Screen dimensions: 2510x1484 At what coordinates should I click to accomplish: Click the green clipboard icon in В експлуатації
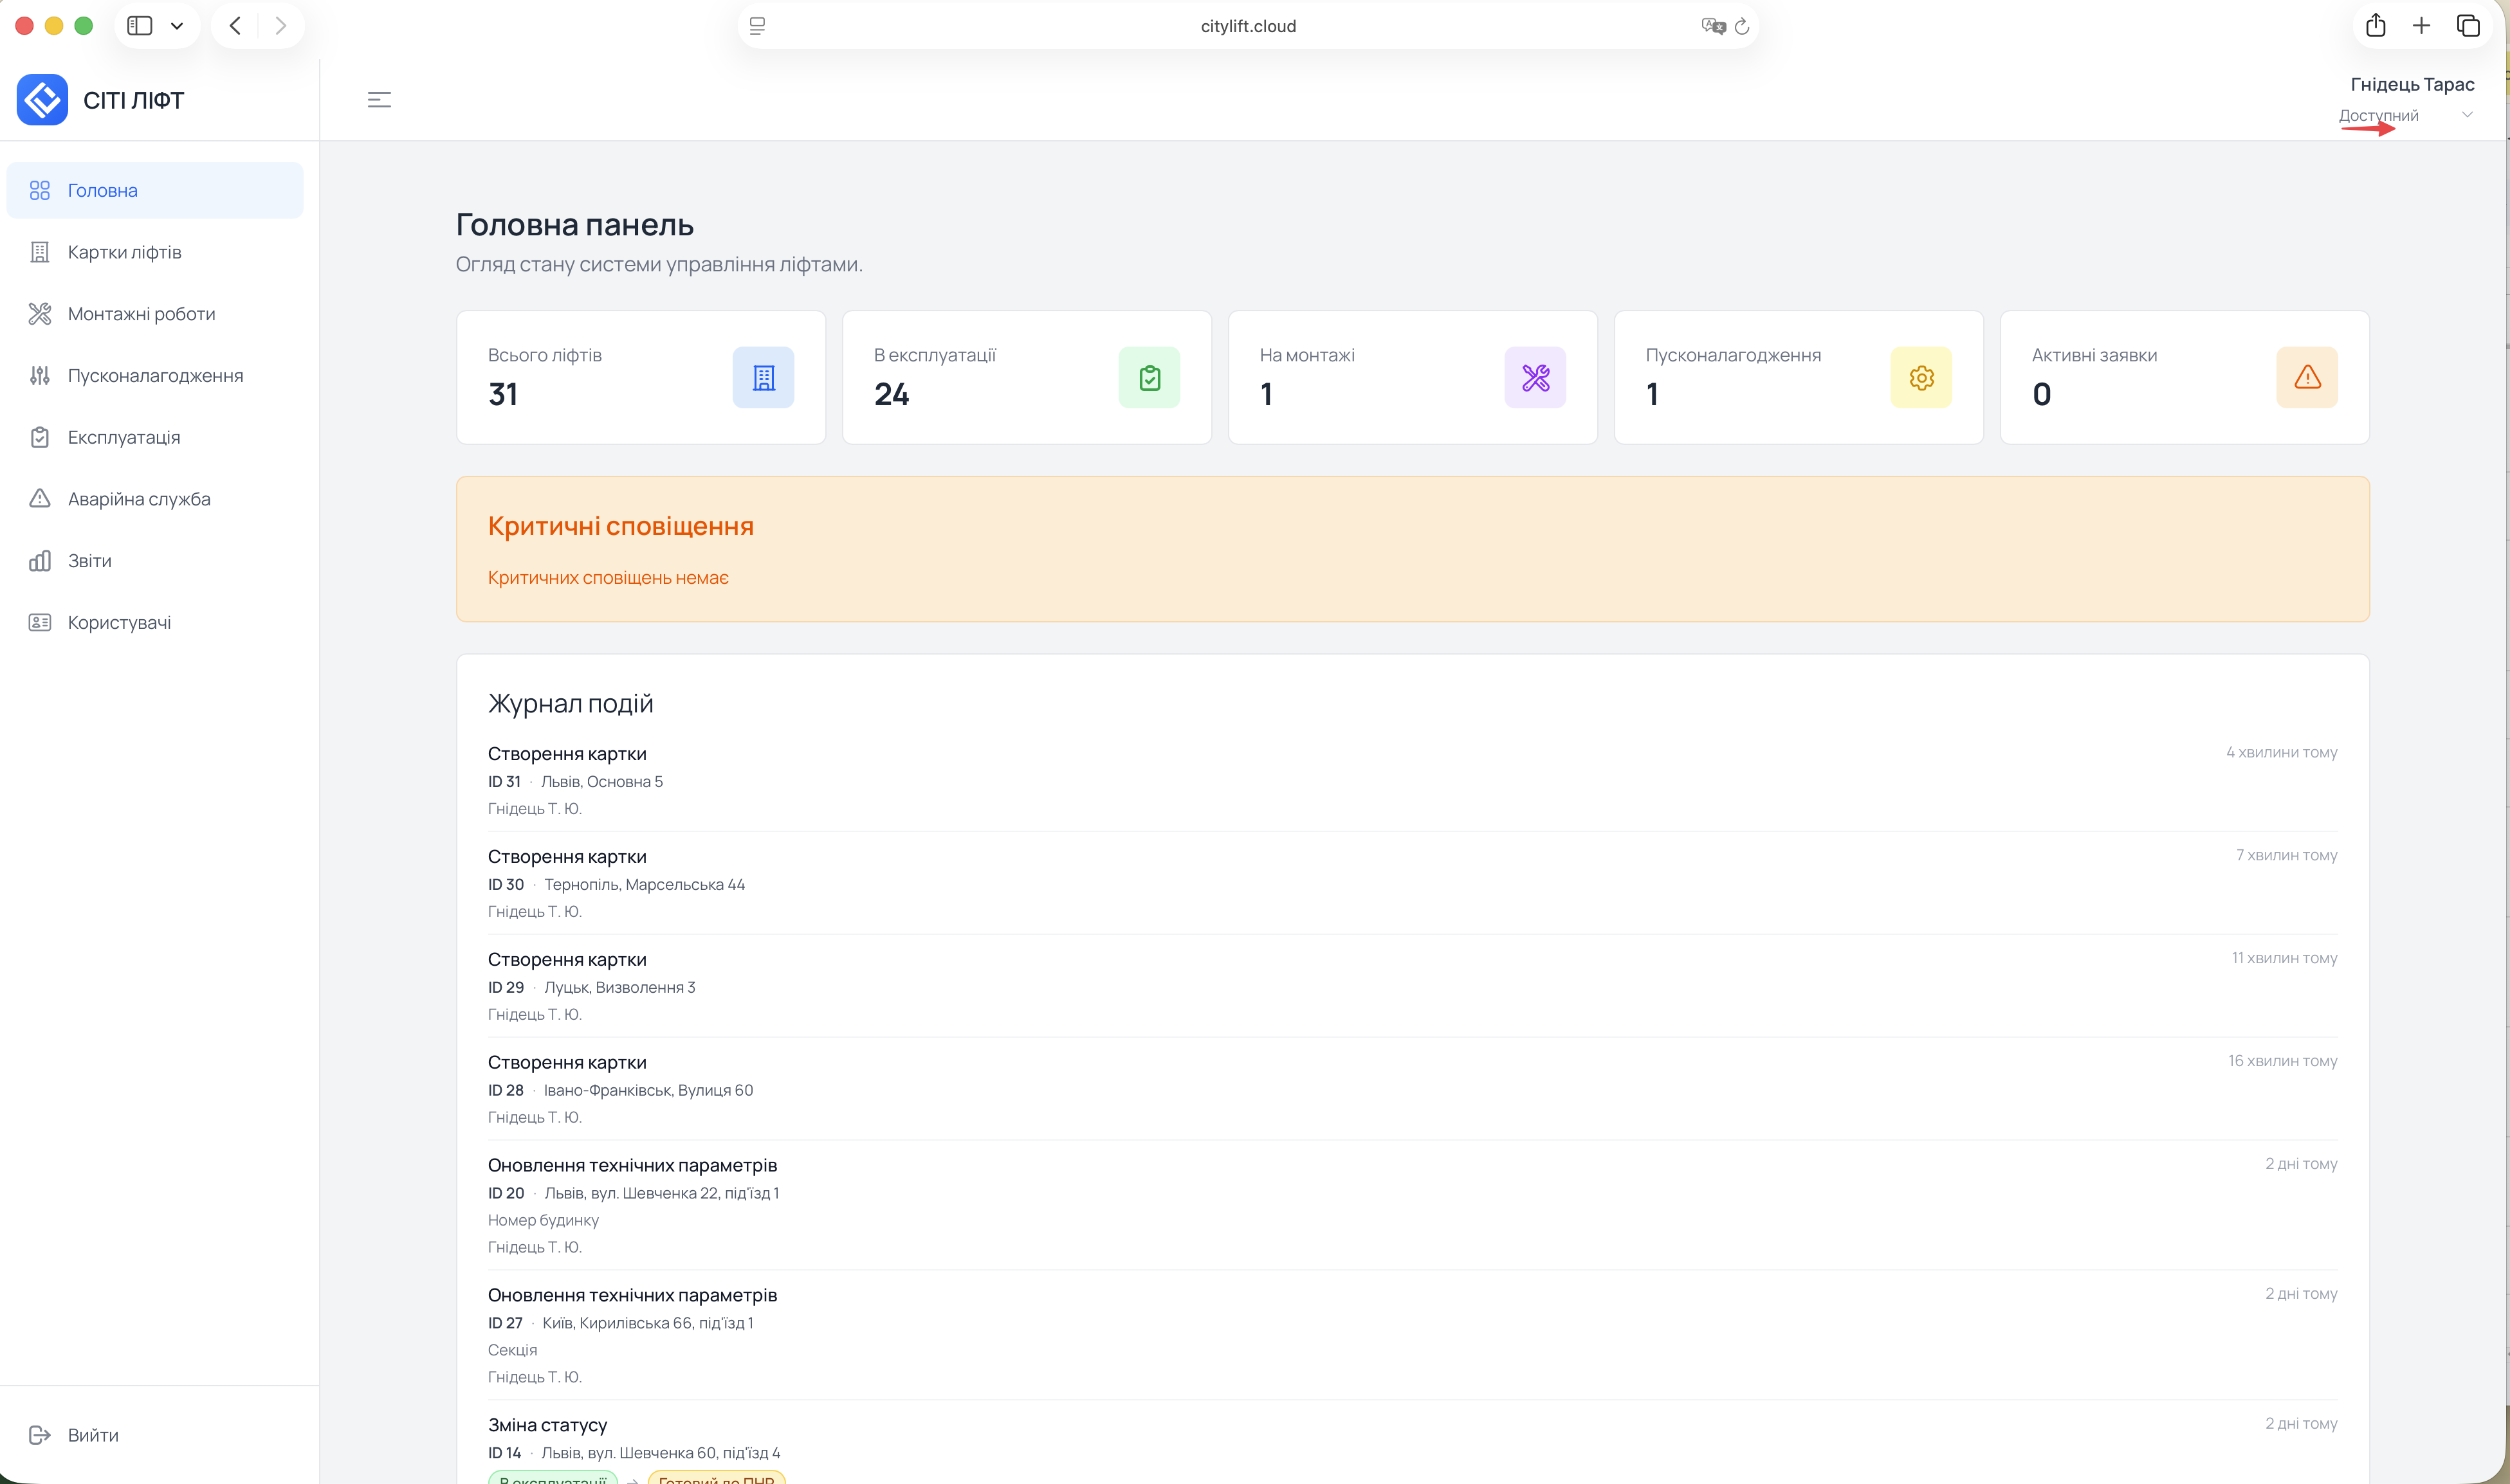1150,378
